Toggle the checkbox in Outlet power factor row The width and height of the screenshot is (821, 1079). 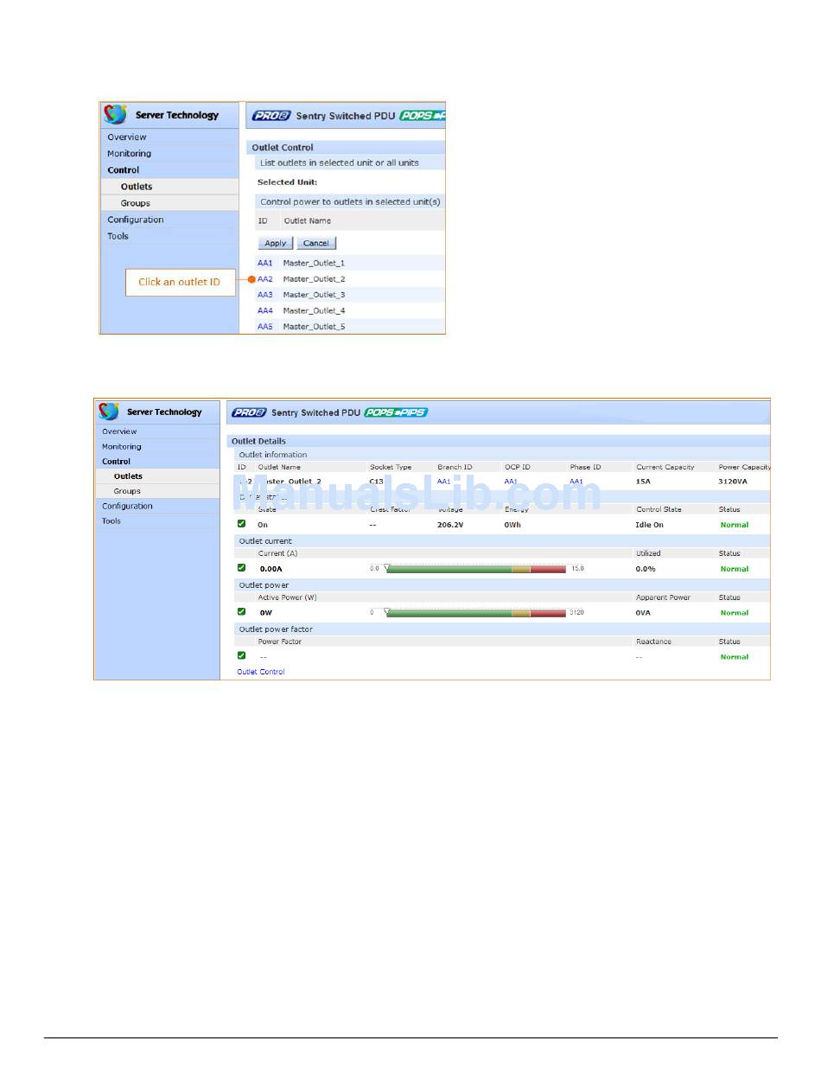coord(242,656)
